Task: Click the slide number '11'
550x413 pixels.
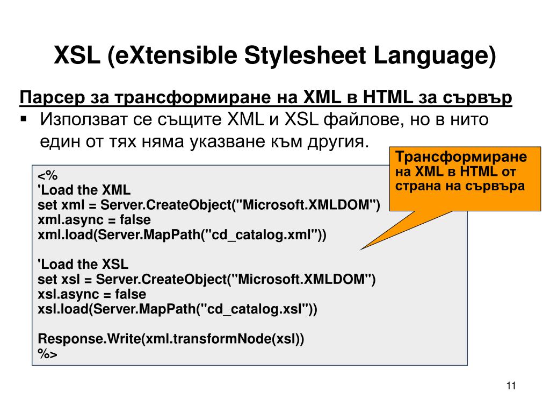Action: (x=511, y=386)
